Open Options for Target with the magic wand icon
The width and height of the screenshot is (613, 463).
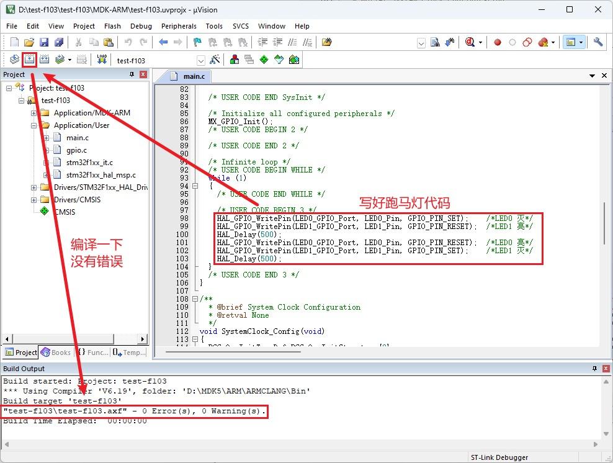point(215,60)
